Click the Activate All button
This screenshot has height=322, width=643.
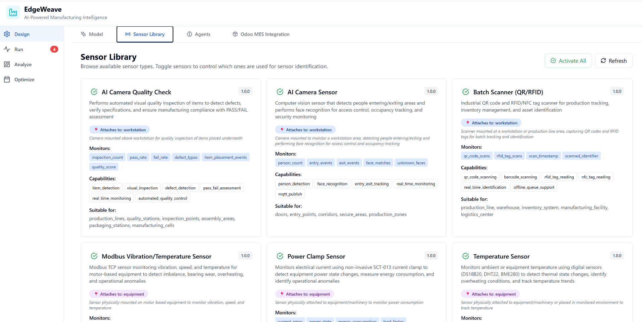coord(568,60)
